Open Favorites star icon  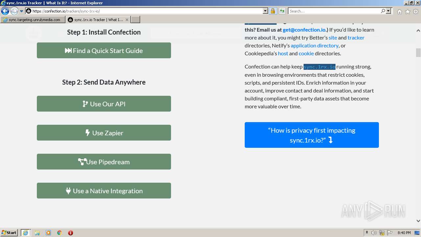tap(408, 12)
